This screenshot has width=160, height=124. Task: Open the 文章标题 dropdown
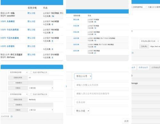41,88
